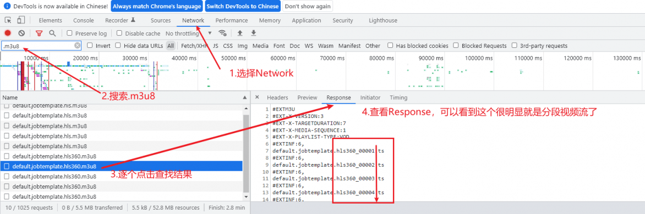645x214 pixels.
Task: Click the Finish: 2.8 min status text
Action: (227, 208)
